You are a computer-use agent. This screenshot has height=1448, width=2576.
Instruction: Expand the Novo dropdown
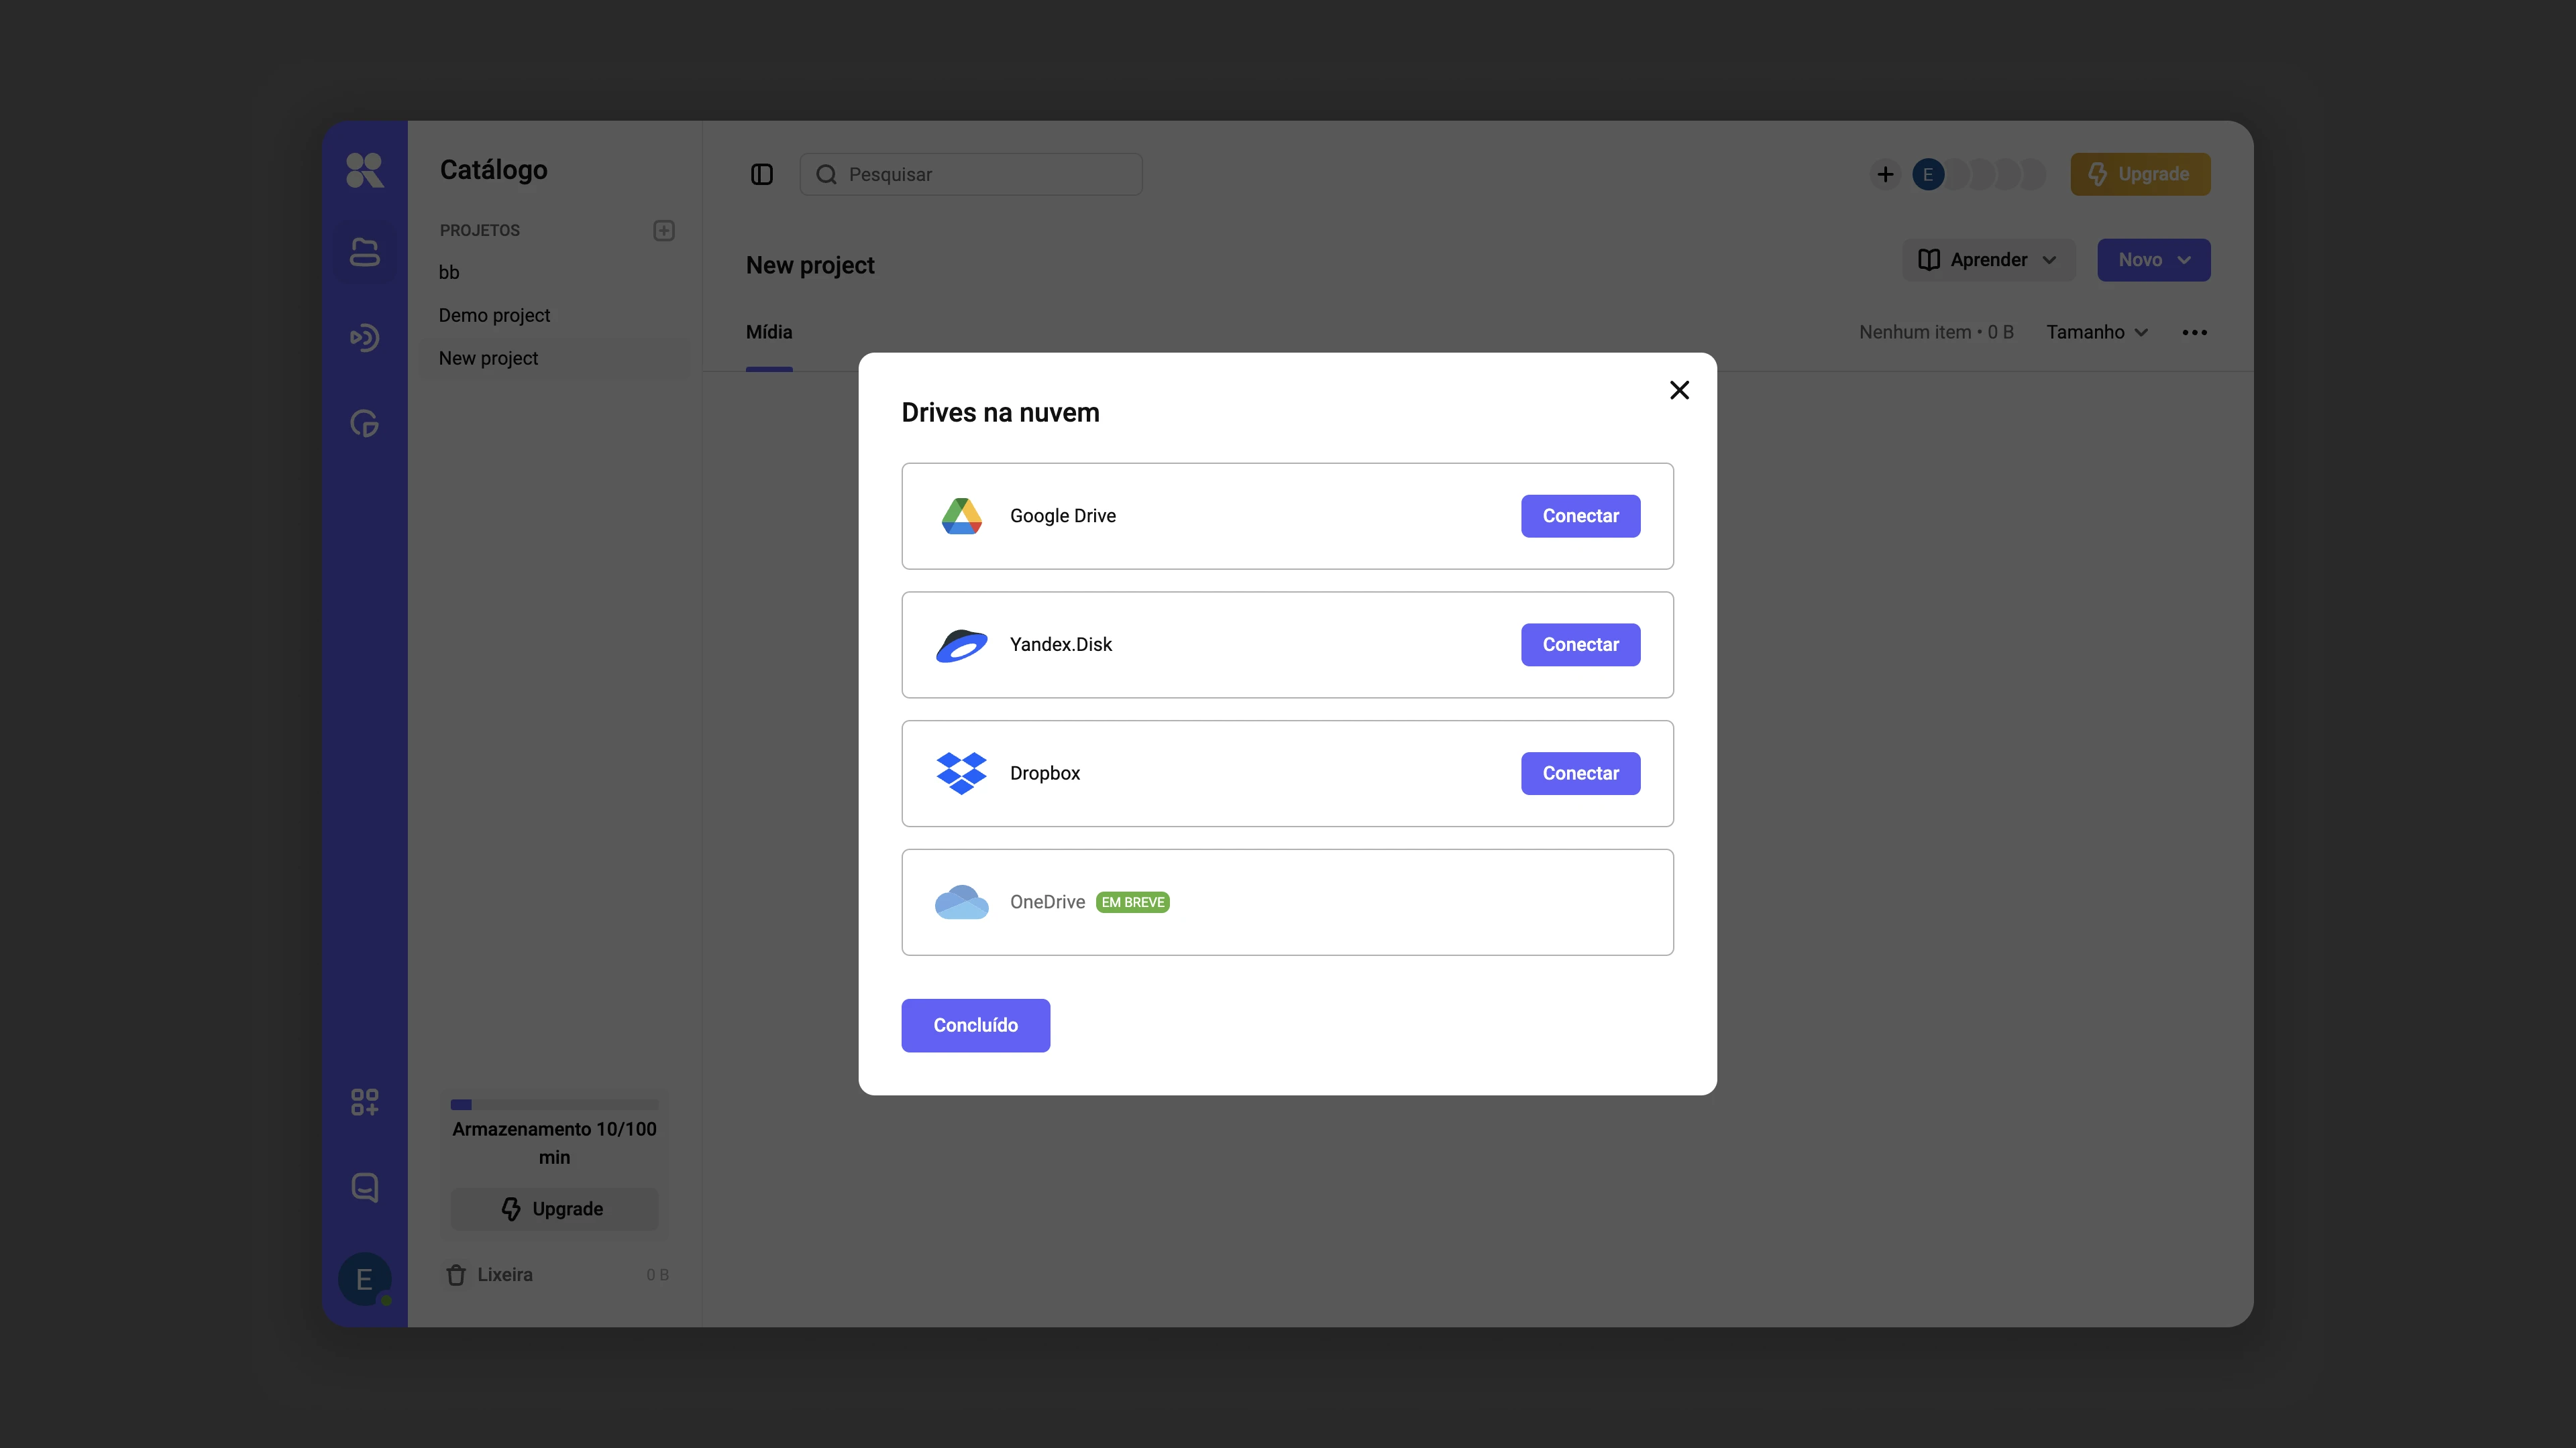pyautogui.click(x=2154, y=260)
